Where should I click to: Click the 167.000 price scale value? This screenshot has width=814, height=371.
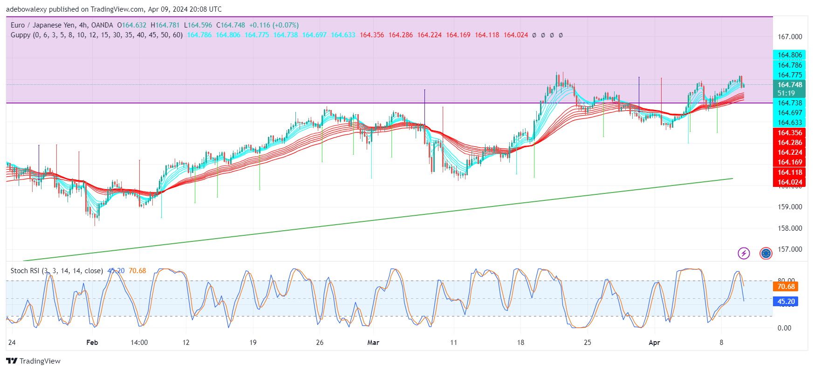790,37
